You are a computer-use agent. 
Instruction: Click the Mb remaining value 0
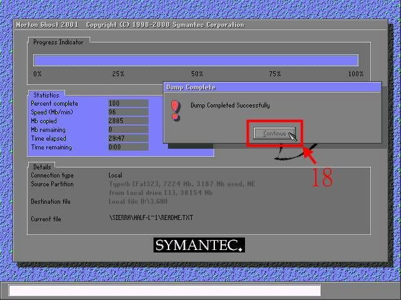click(x=128, y=129)
